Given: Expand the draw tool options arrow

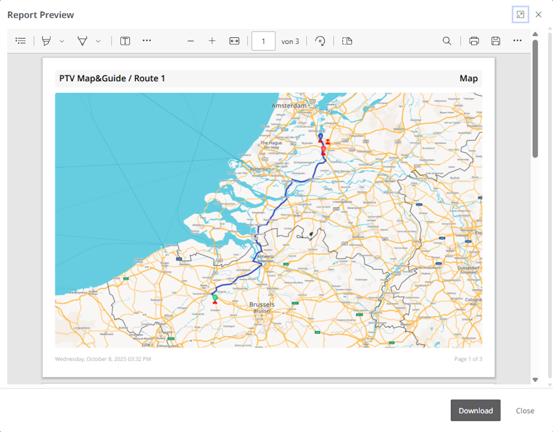Looking at the screenshot, I should pos(98,41).
